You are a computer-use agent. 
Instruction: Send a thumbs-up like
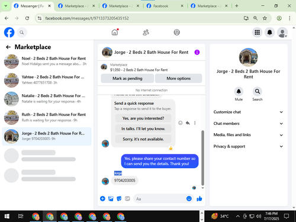point(200,198)
